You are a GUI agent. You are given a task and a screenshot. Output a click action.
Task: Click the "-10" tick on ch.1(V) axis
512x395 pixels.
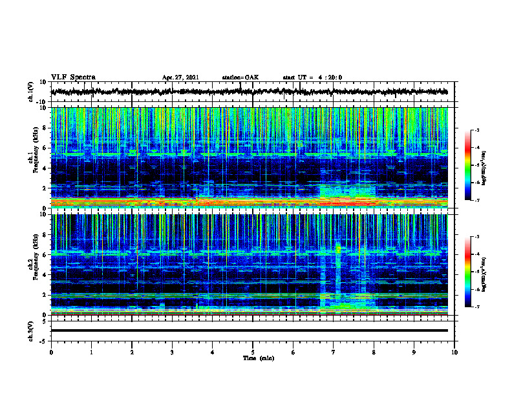(x=42, y=102)
